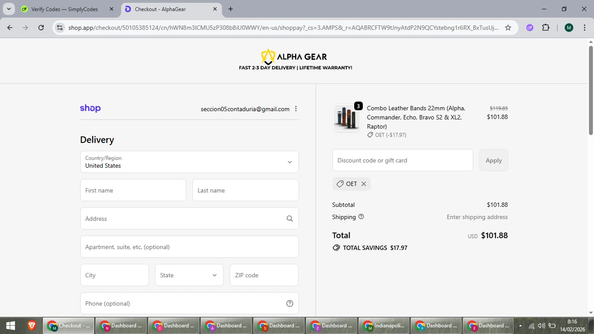Click the purple extension icon in toolbar
Image resolution: width=594 pixels, height=334 pixels.
[x=530, y=28]
